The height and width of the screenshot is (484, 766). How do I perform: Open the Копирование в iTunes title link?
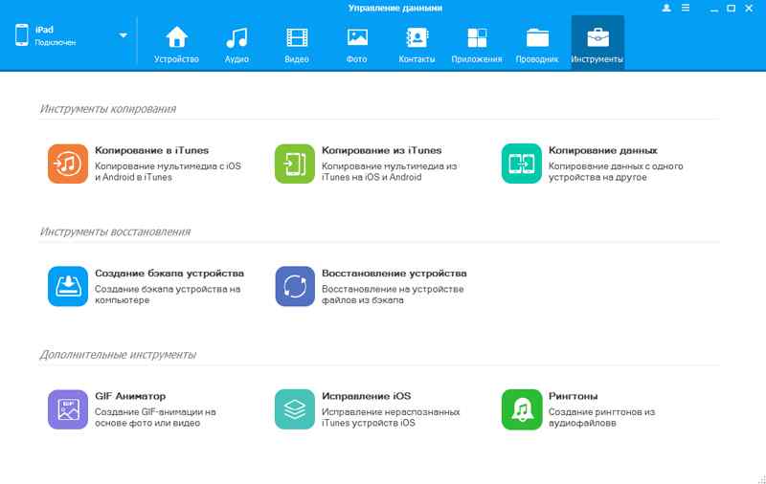(152, 150)
